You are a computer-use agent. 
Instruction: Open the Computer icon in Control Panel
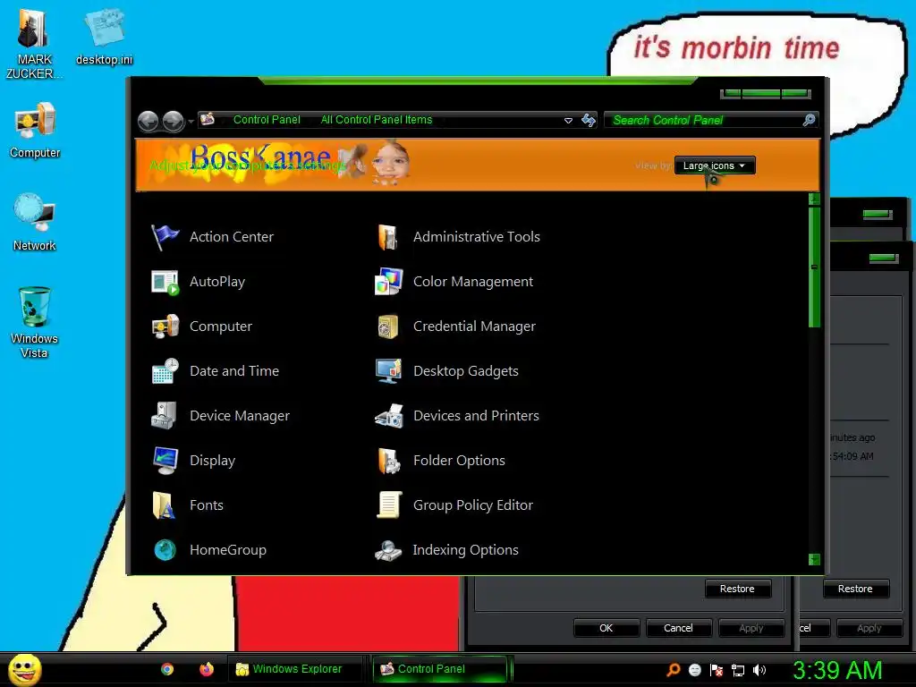coord(165,327)
